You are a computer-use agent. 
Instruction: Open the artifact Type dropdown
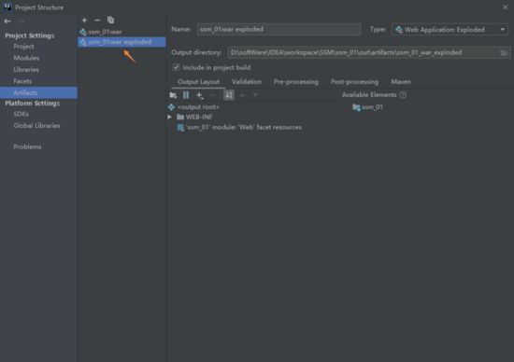pyautogui.click(x=450, y=30)
